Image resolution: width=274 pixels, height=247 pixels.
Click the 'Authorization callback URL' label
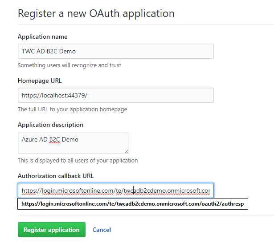point(56,176)
